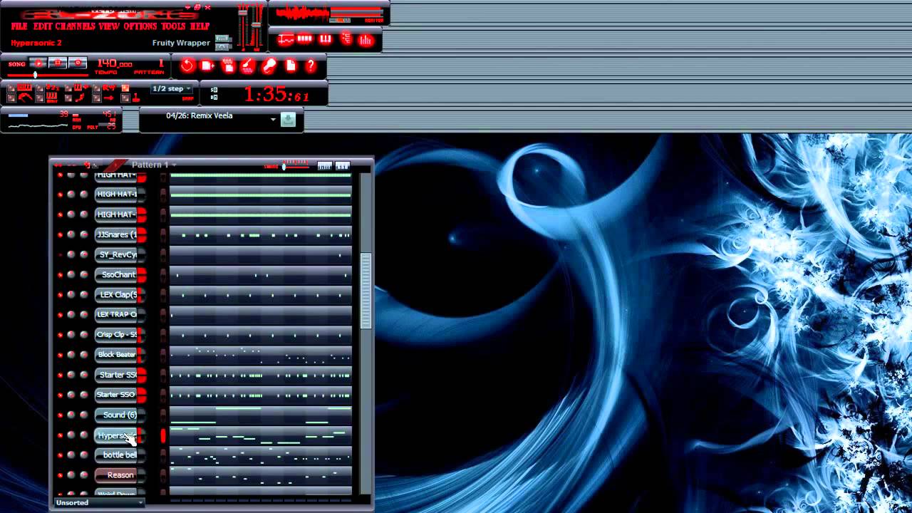Viewport: 912px width, 513px height.
Task: Adjust the volume knob for Sound (6) channel
Action: click(x=83, y=415)
